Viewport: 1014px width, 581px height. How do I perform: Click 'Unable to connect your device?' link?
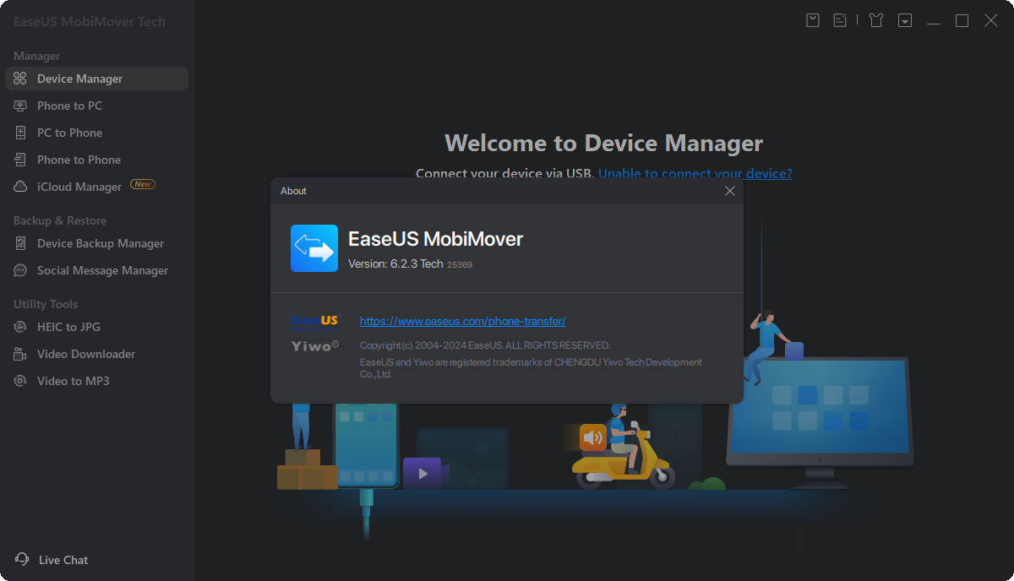click(x=695, y=174)
